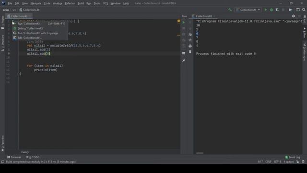Toggle the Favorites tool window on the left strip
Viewport: 307px width, 173px height.
(x=2, y=143)
